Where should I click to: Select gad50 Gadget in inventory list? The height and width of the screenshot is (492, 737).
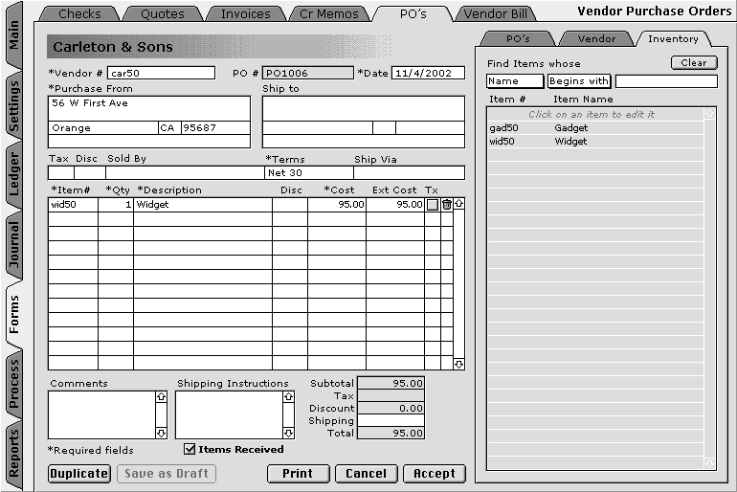pyautogui.click(x=595, y=128)
